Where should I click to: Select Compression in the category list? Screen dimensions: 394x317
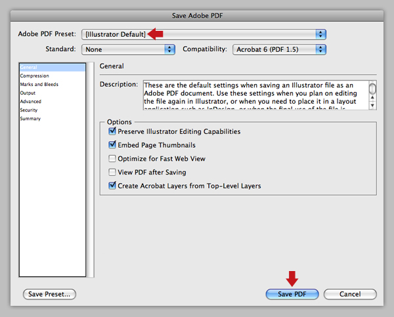point(53,76)
